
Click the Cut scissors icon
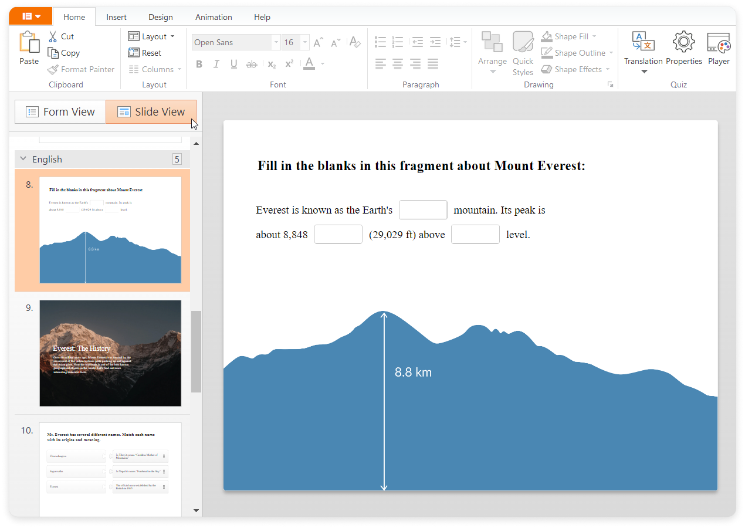pyautogui.click(x=53, y=36)
